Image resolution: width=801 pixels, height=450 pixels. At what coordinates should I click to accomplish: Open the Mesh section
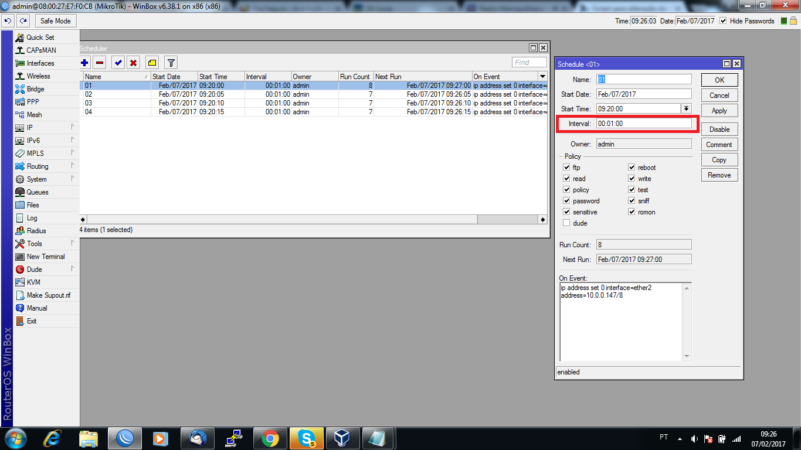click(x=46, y=115)
